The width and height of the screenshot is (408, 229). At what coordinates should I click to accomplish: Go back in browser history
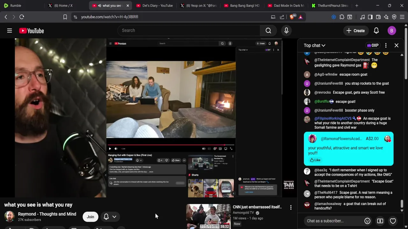point(6,17)
